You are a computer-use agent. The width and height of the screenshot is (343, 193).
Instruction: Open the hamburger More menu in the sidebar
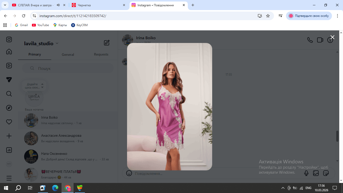click(9, 178)
